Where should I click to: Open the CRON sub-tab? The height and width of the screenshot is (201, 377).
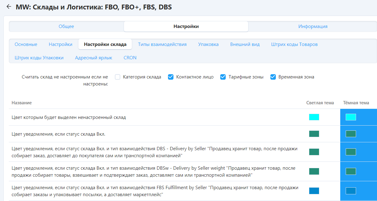point(130,58)
